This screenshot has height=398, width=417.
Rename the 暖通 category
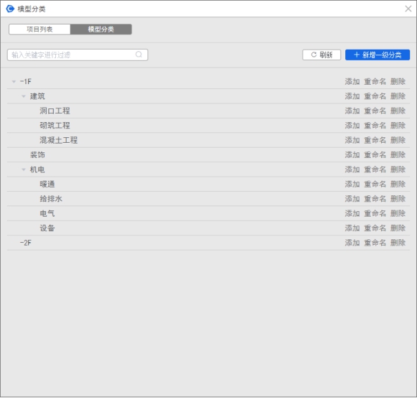click(x=375, y=184)
